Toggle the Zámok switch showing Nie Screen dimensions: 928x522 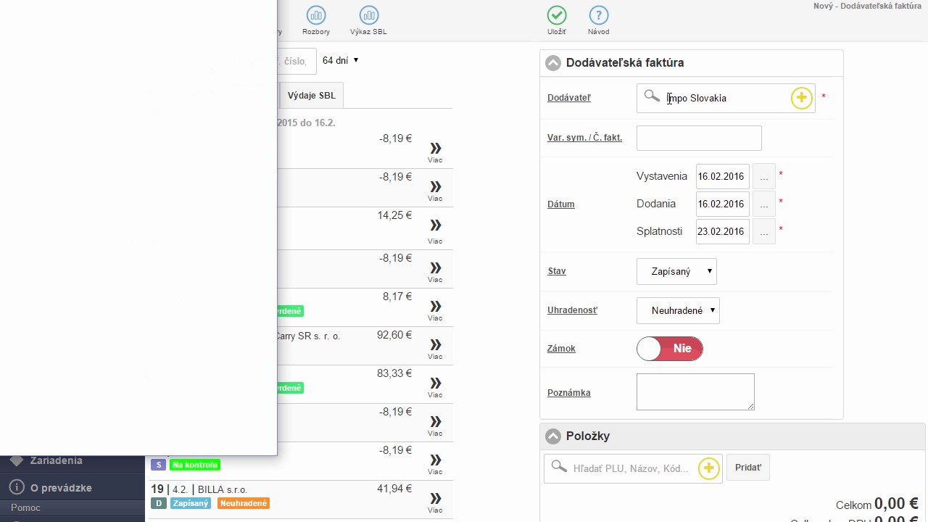[x=670, y=349]
